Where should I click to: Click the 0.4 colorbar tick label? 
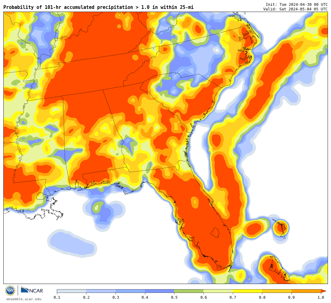pyautogui.click(x=145, y=297)
